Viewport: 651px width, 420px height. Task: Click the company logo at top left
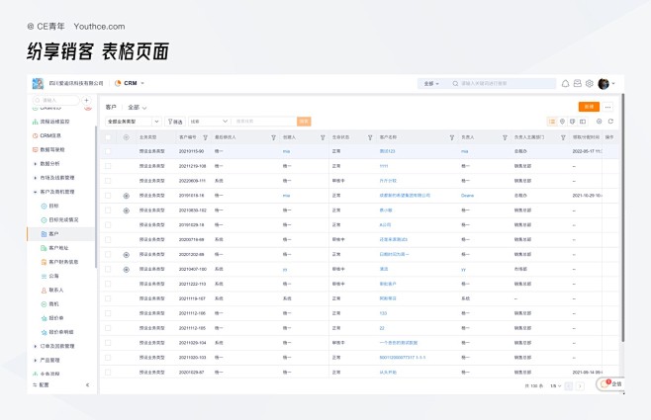coord(38,83)
